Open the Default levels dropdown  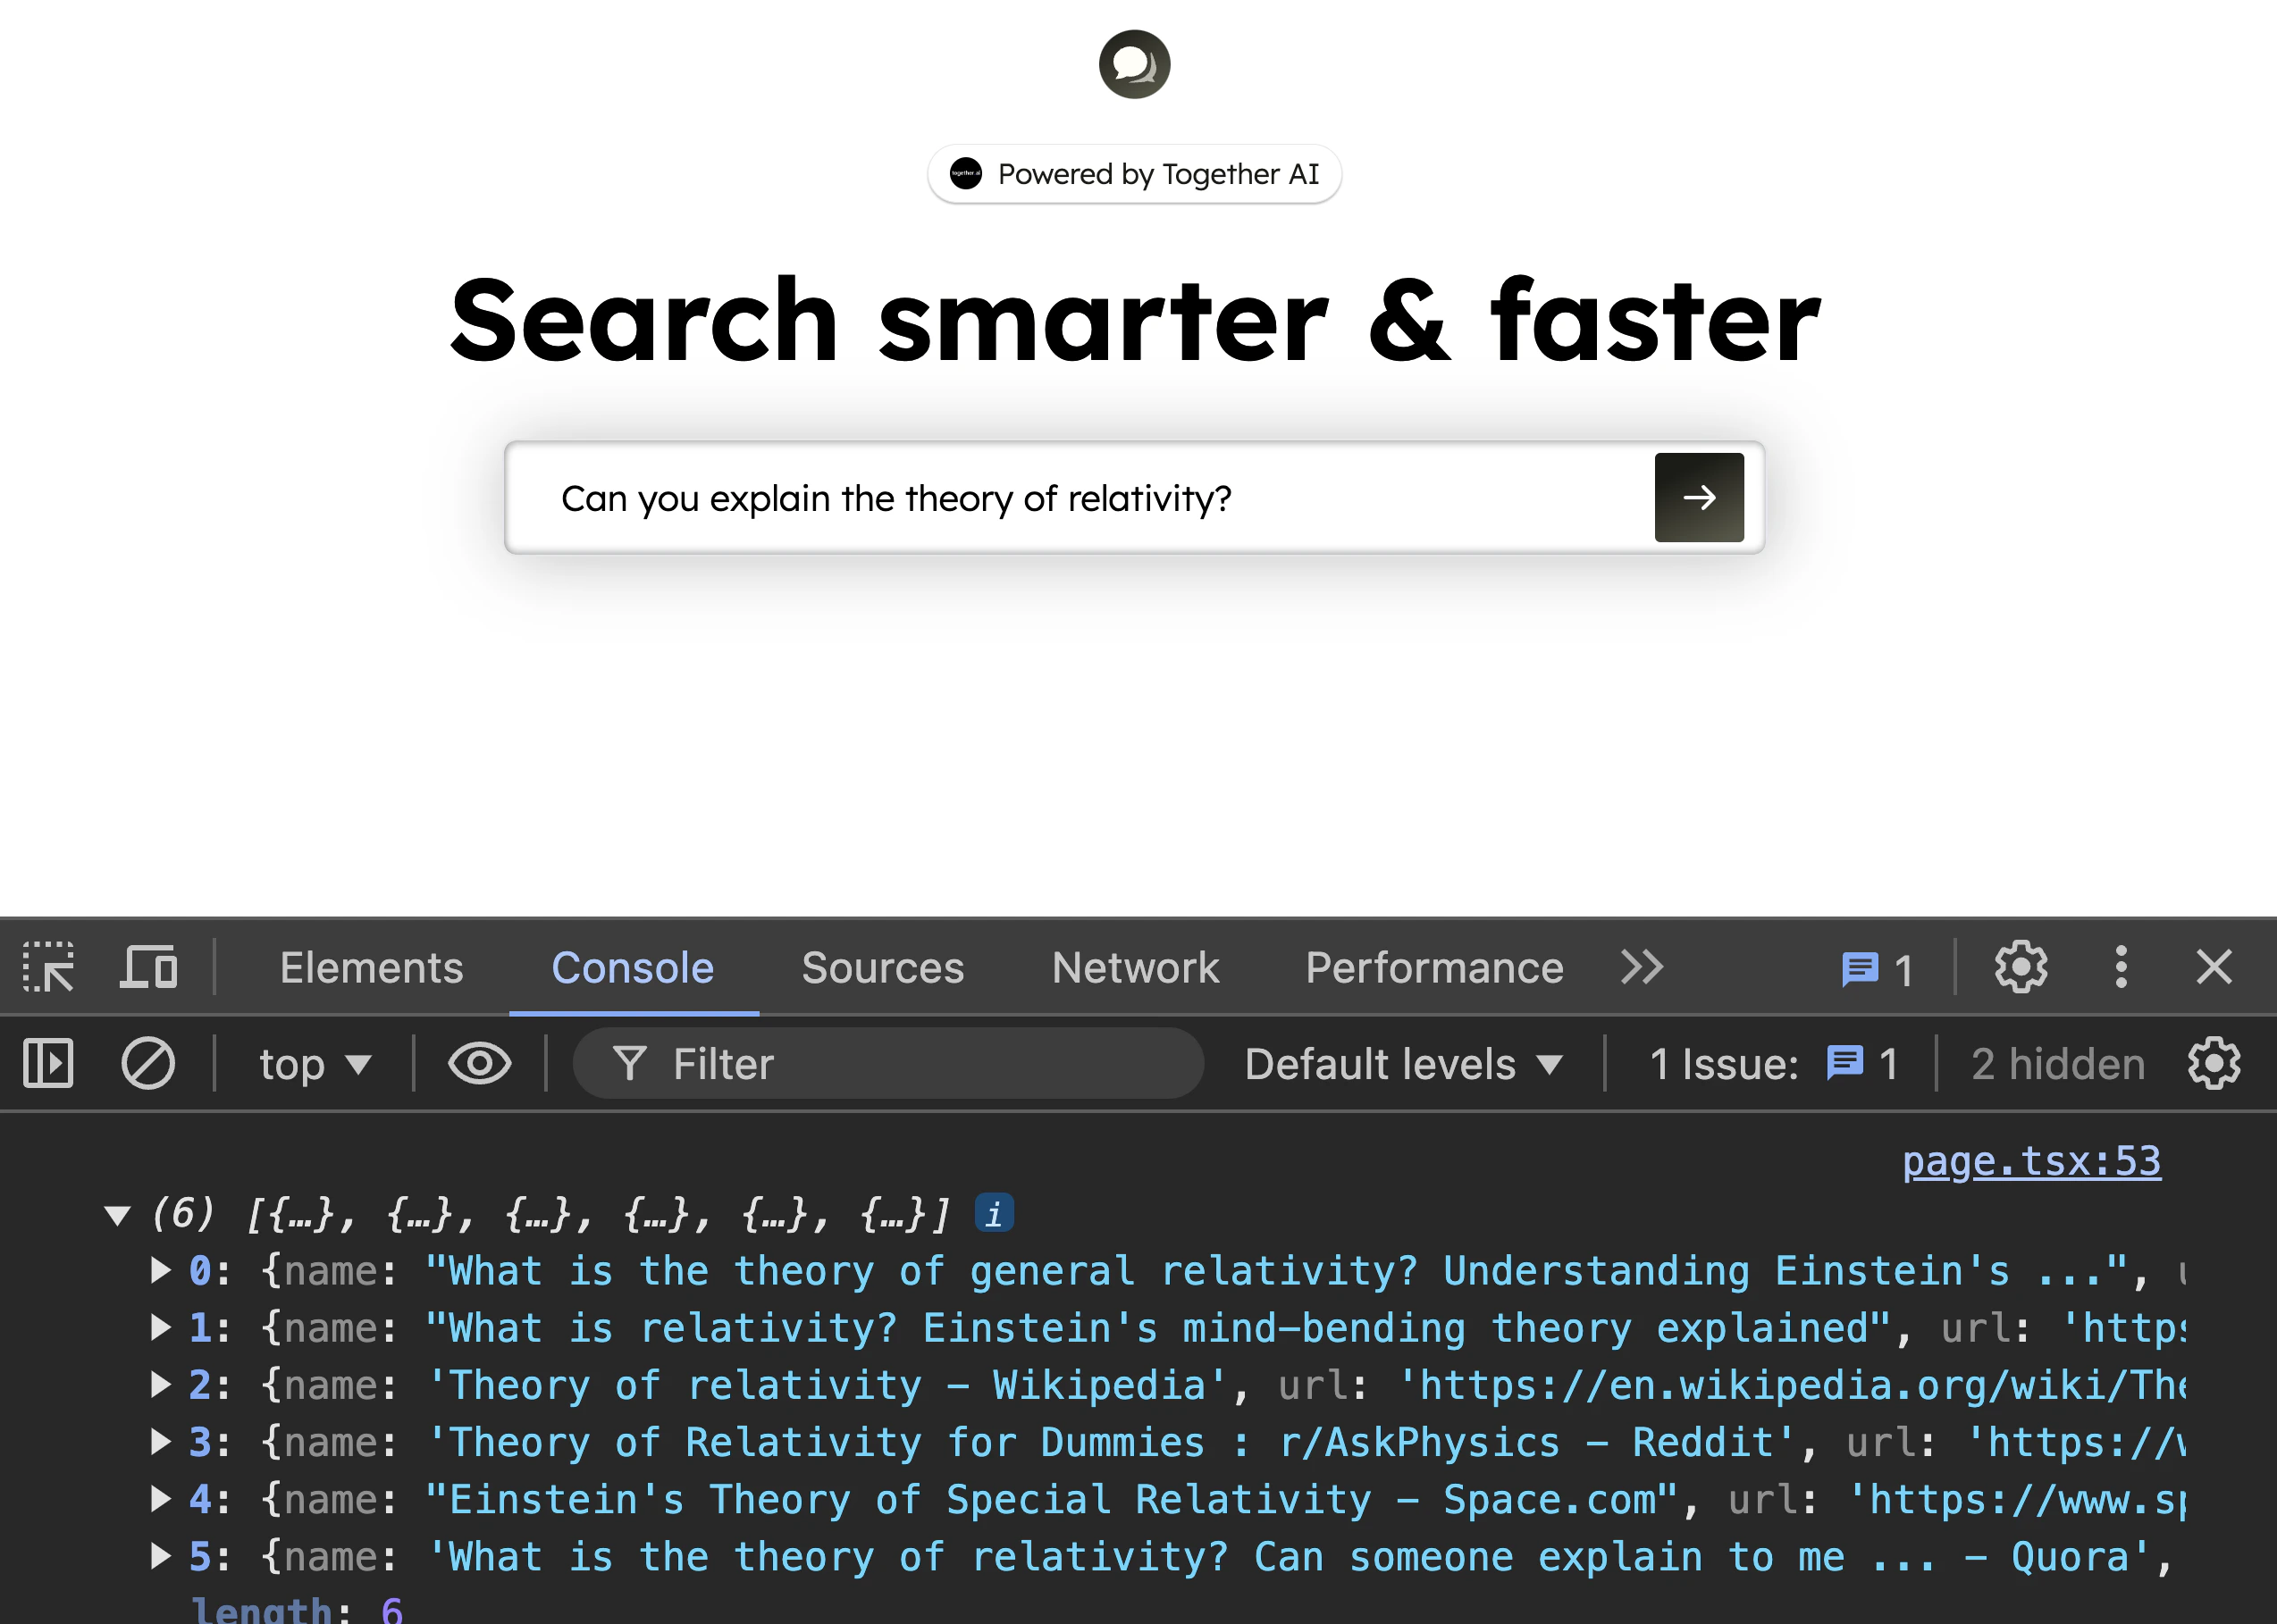coord(1403,1064)
